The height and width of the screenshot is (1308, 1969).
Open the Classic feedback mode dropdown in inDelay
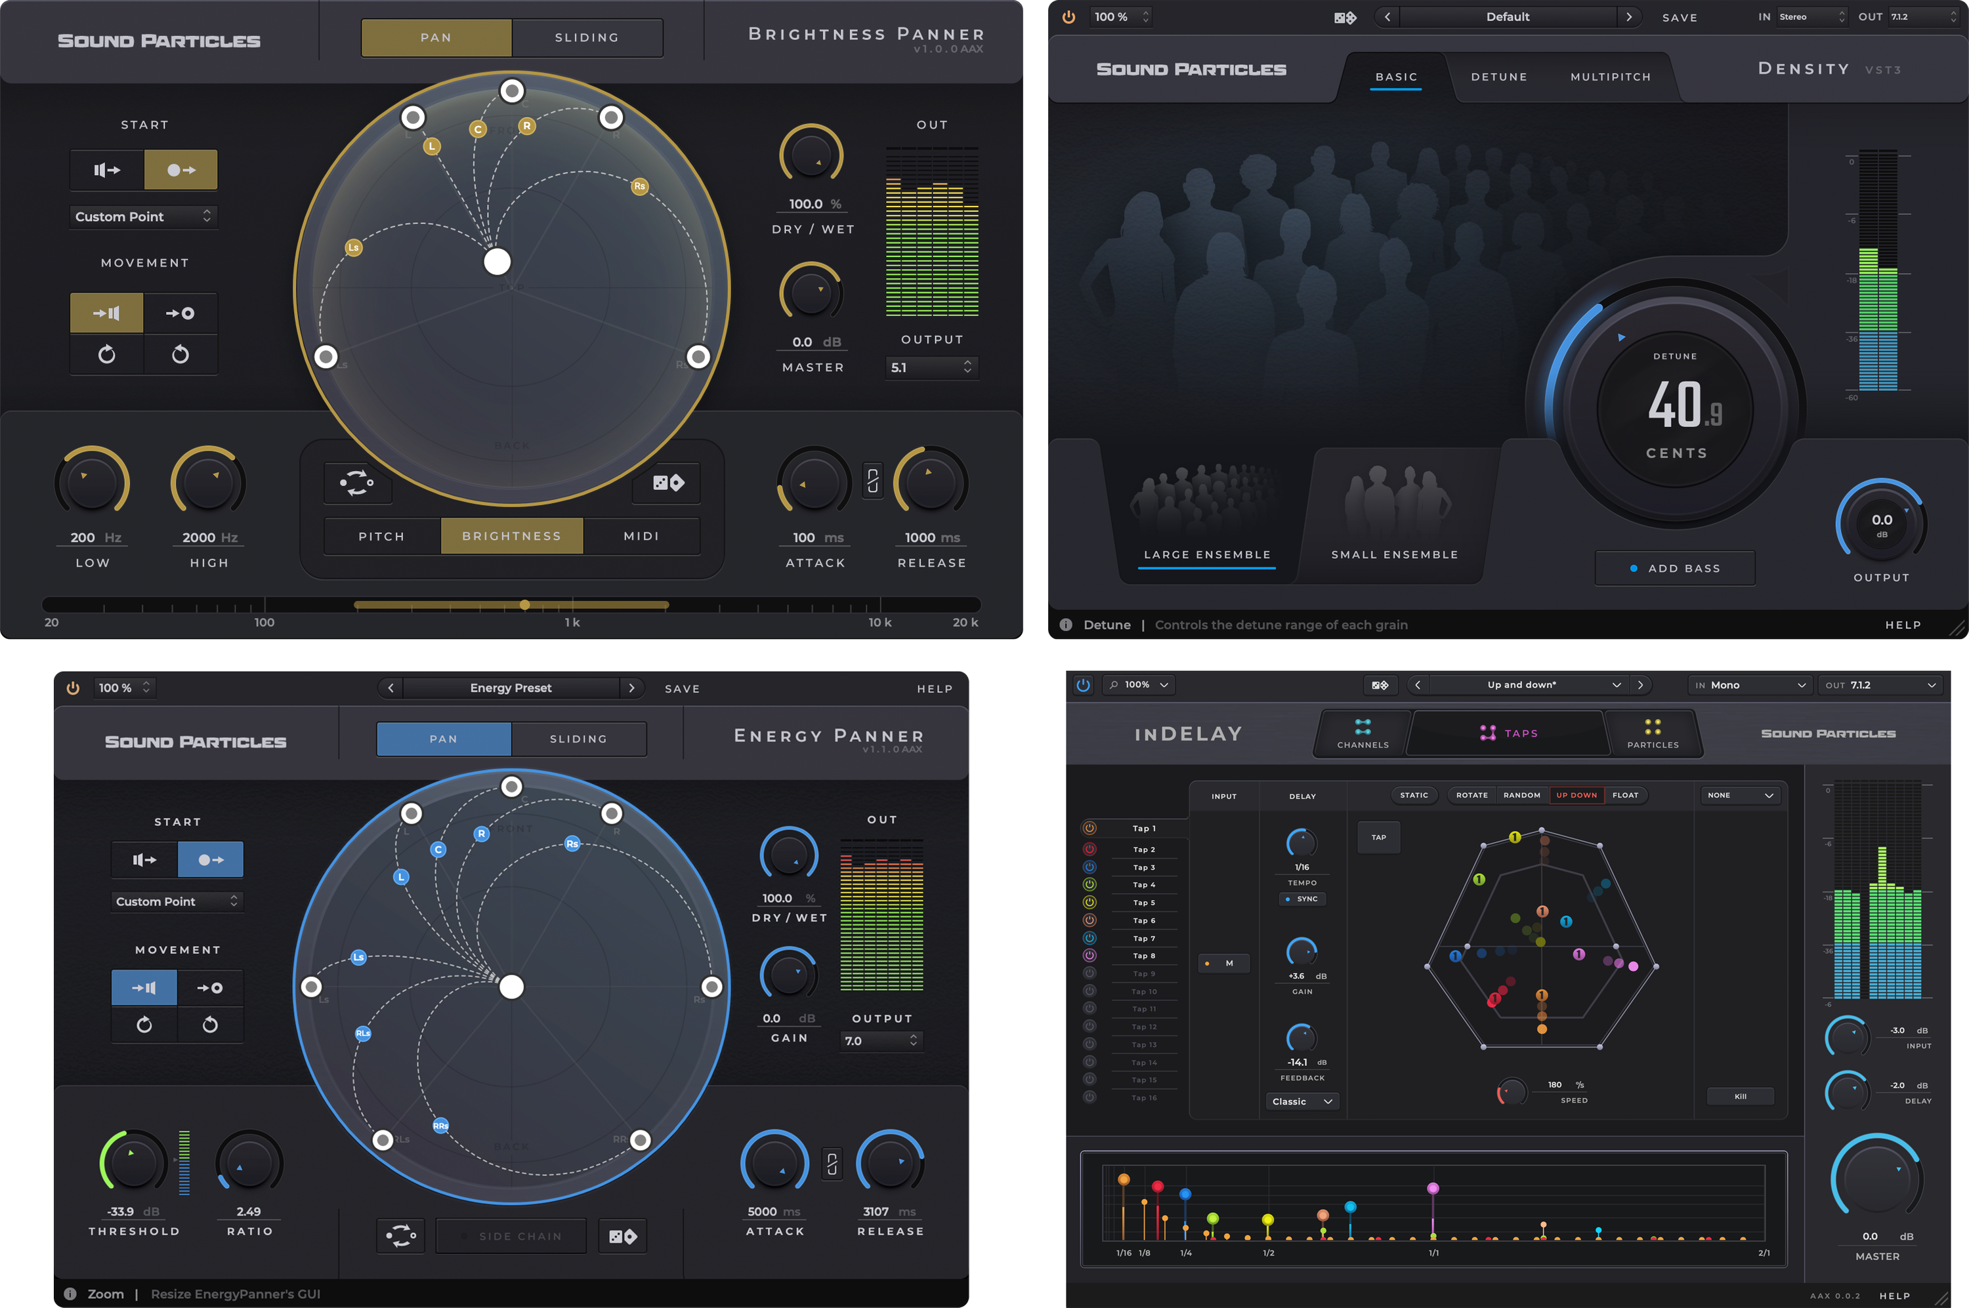tap(1302, 1101)
